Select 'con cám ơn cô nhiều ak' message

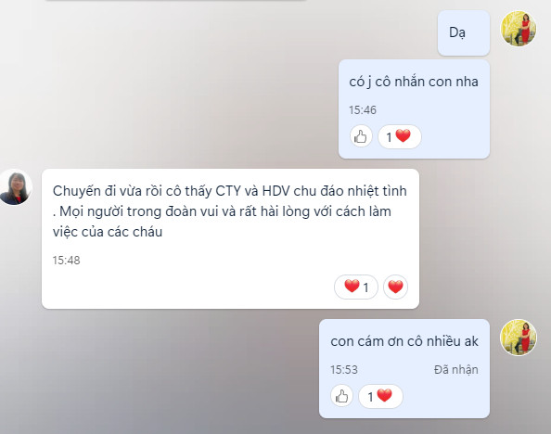[404, 369]
